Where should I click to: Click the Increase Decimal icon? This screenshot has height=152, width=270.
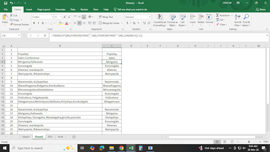(x=144, y=23)
